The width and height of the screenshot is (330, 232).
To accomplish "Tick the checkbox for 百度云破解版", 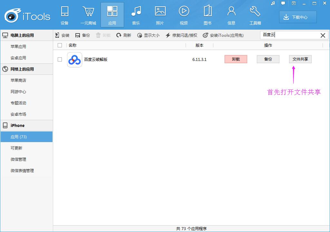I will tap(60, 59).
